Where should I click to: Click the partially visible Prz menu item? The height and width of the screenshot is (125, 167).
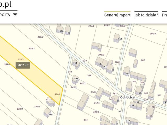point(164,15)
